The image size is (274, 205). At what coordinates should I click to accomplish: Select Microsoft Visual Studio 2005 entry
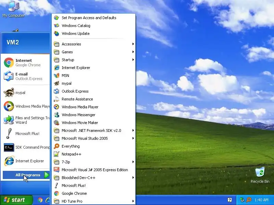94,138
